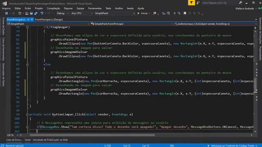Close the FormPrincipal.cs tab
This screenshot has height=147, width=262.
(x=32, y=20)
